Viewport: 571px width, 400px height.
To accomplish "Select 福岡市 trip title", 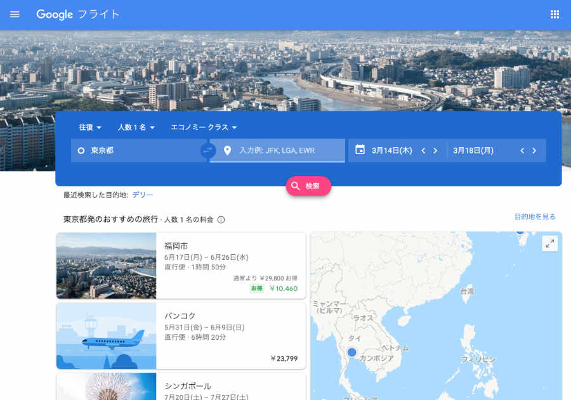I will pos(176,246).
